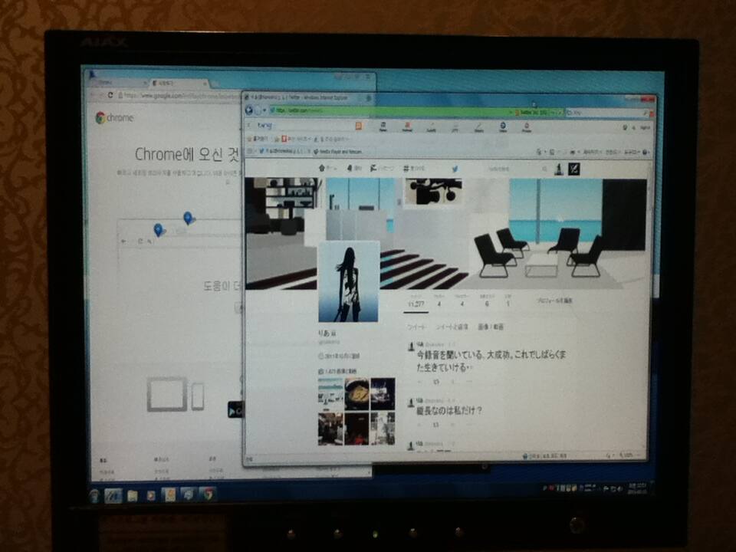The height and width of the screenshot is (552, 736).
Task: Click the orange icon on Bing toolbar
Action: pyautogui.click(x=357, y=126)
